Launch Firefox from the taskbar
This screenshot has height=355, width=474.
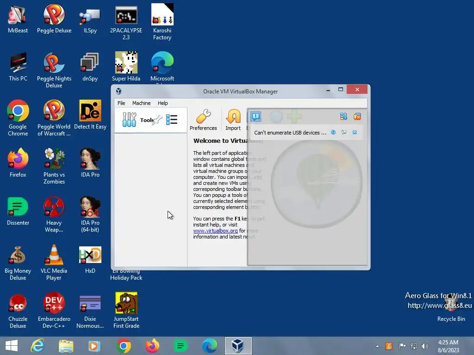click(x=152, y=346)
